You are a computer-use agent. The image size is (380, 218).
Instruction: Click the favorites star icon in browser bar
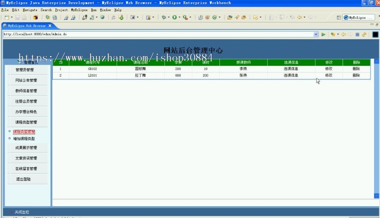coord(333,35)
